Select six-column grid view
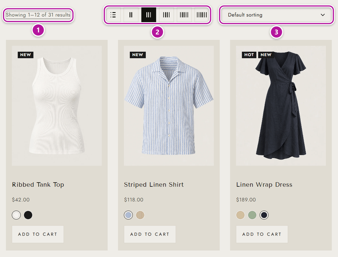The height and width of the screenshot is (257, 338). (x=202, y=15)
